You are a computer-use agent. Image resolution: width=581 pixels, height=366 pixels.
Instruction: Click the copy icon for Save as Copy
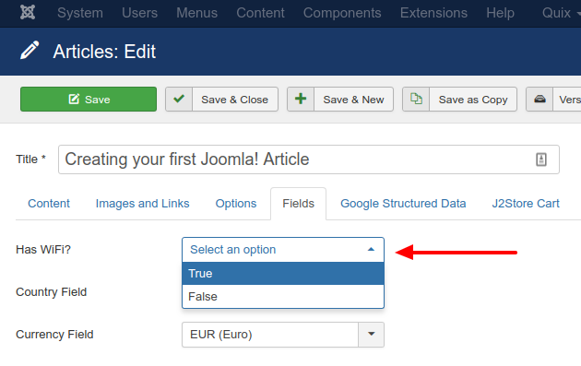(416, 99)
